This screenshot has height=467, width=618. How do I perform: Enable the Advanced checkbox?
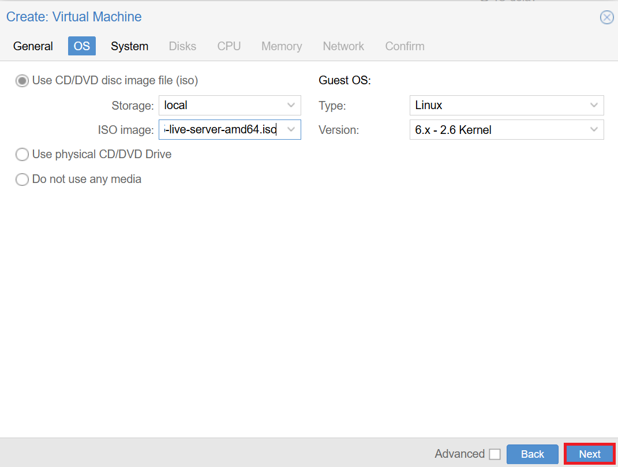[x=495, y=454]
